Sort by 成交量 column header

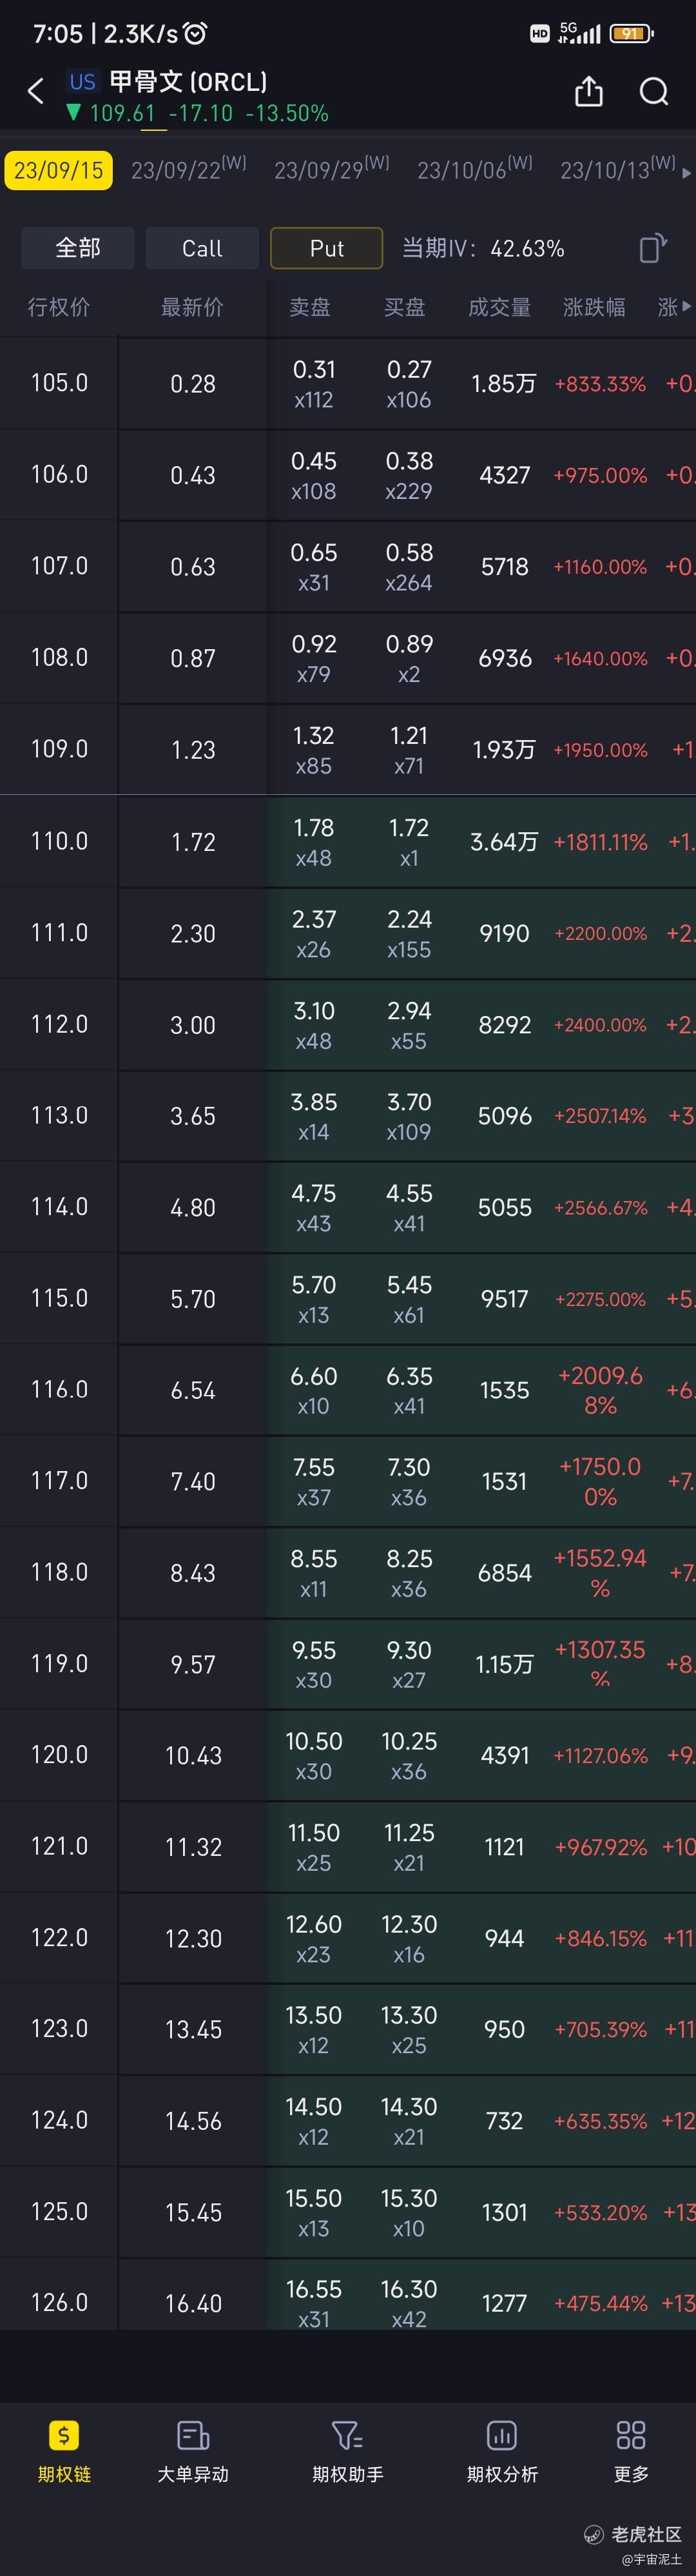point(499,307)
